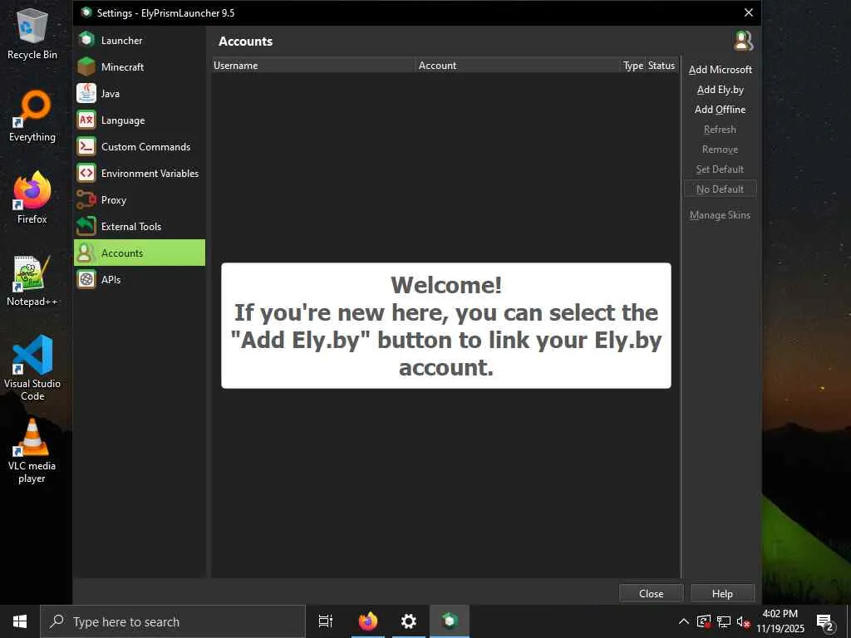Open the APIs settings icon
This screenshot has height=638, width=851.
pos(86,279)
